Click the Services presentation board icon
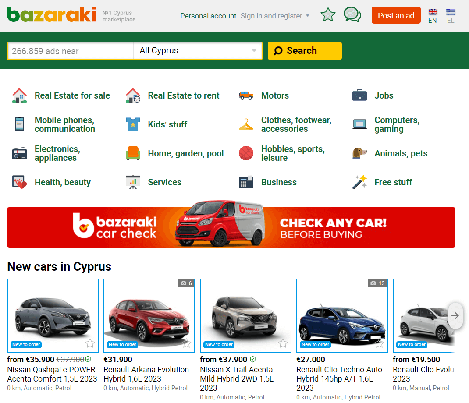This screenshot has height=403, width=469. pyautogui.click(x=133, y=182)
